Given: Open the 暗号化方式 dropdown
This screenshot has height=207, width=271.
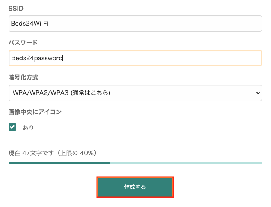Looking at the screenshot, I should click(135, 92).
